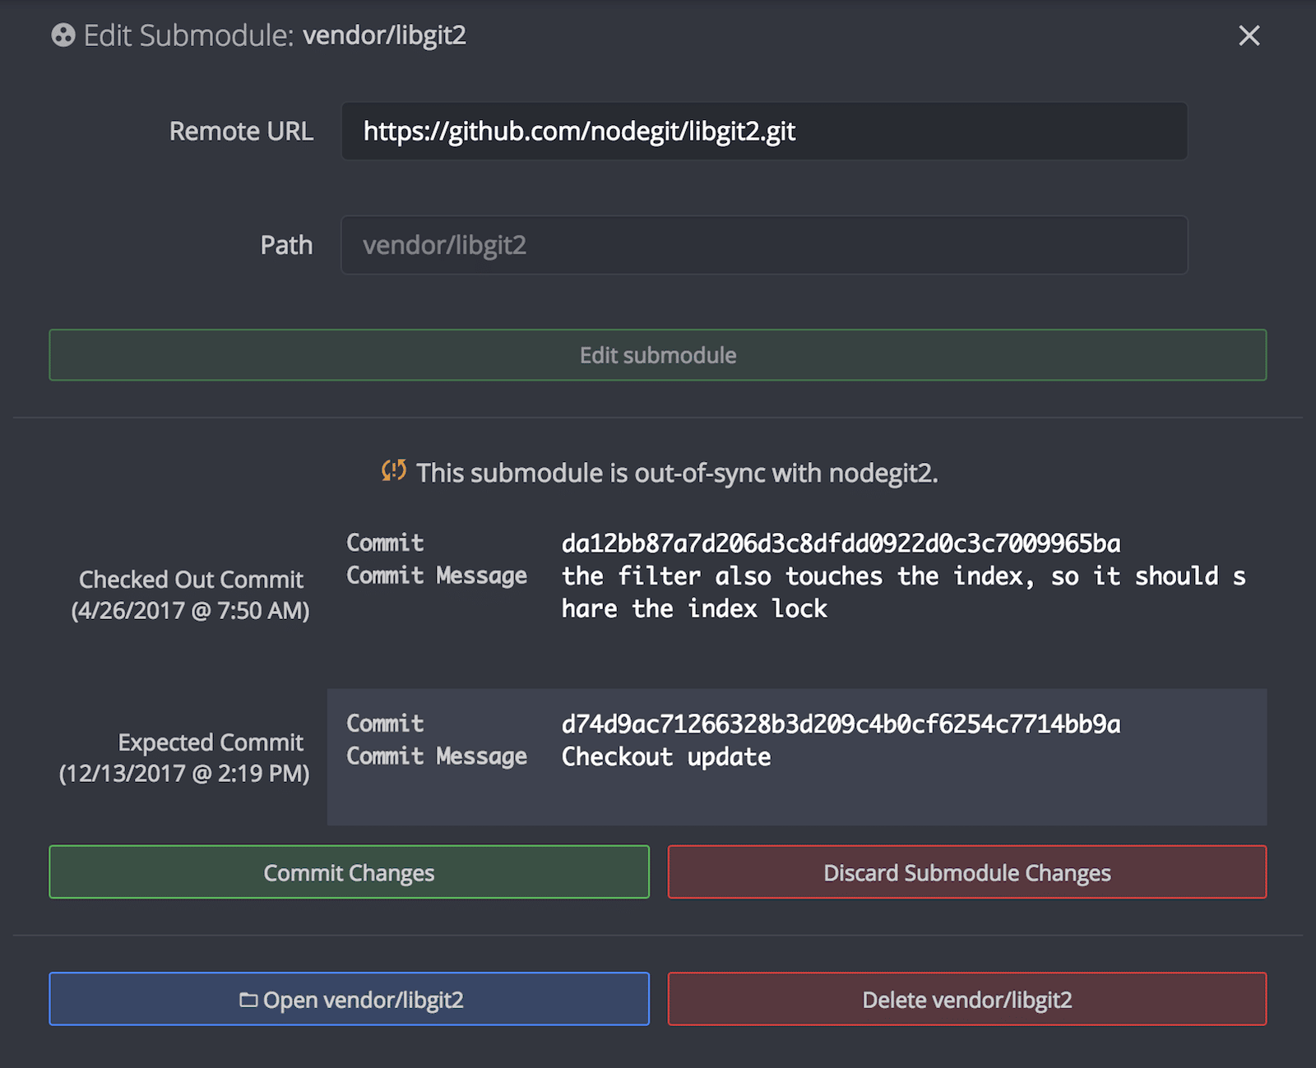Image resolution: width=1316 pixels, height=1068 pixels.
Task: Delete the vendor/libgit2 submodule
Action: (x=967, y=999)
